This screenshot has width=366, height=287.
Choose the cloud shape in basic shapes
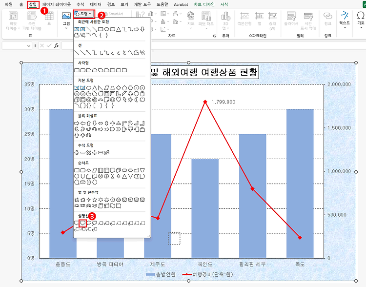coord(142,100)
